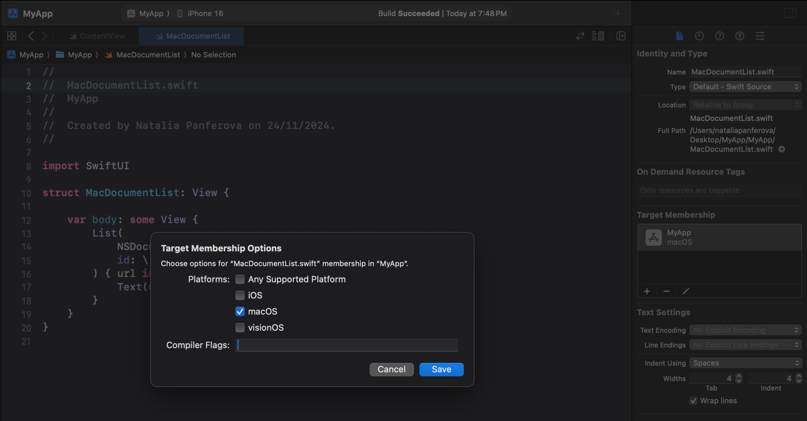Image resolution: width=807 pixels, height=421 pixels.
Task: Hide the inspector panel with toolbar toggle
Action: 791,13
